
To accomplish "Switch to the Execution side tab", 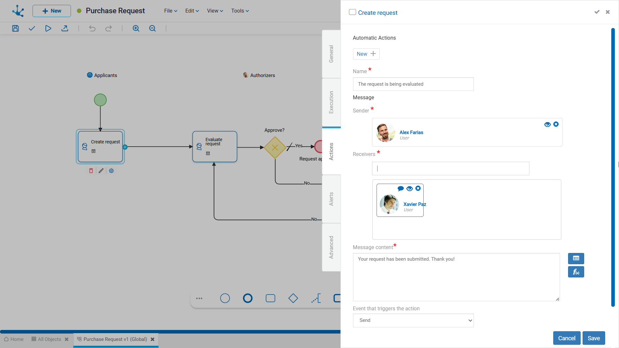I will tap(331, 102).
